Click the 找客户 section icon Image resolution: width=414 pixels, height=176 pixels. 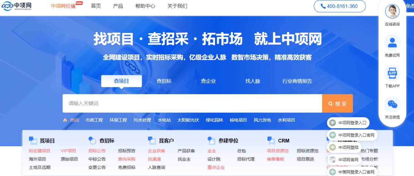pos(152,140)
